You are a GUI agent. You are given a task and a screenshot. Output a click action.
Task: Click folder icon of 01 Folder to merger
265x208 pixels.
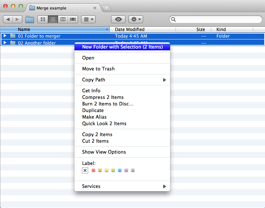coord(13,36)
